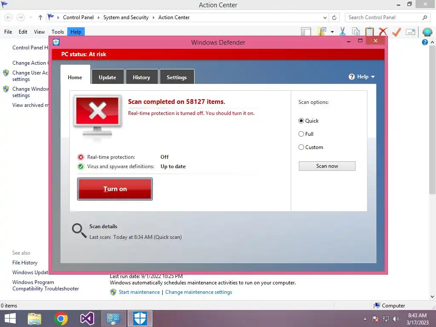Click the Scan details magnifier icon
The width and height of the screenshot is (436, 327).
click(x=79, y=231)
